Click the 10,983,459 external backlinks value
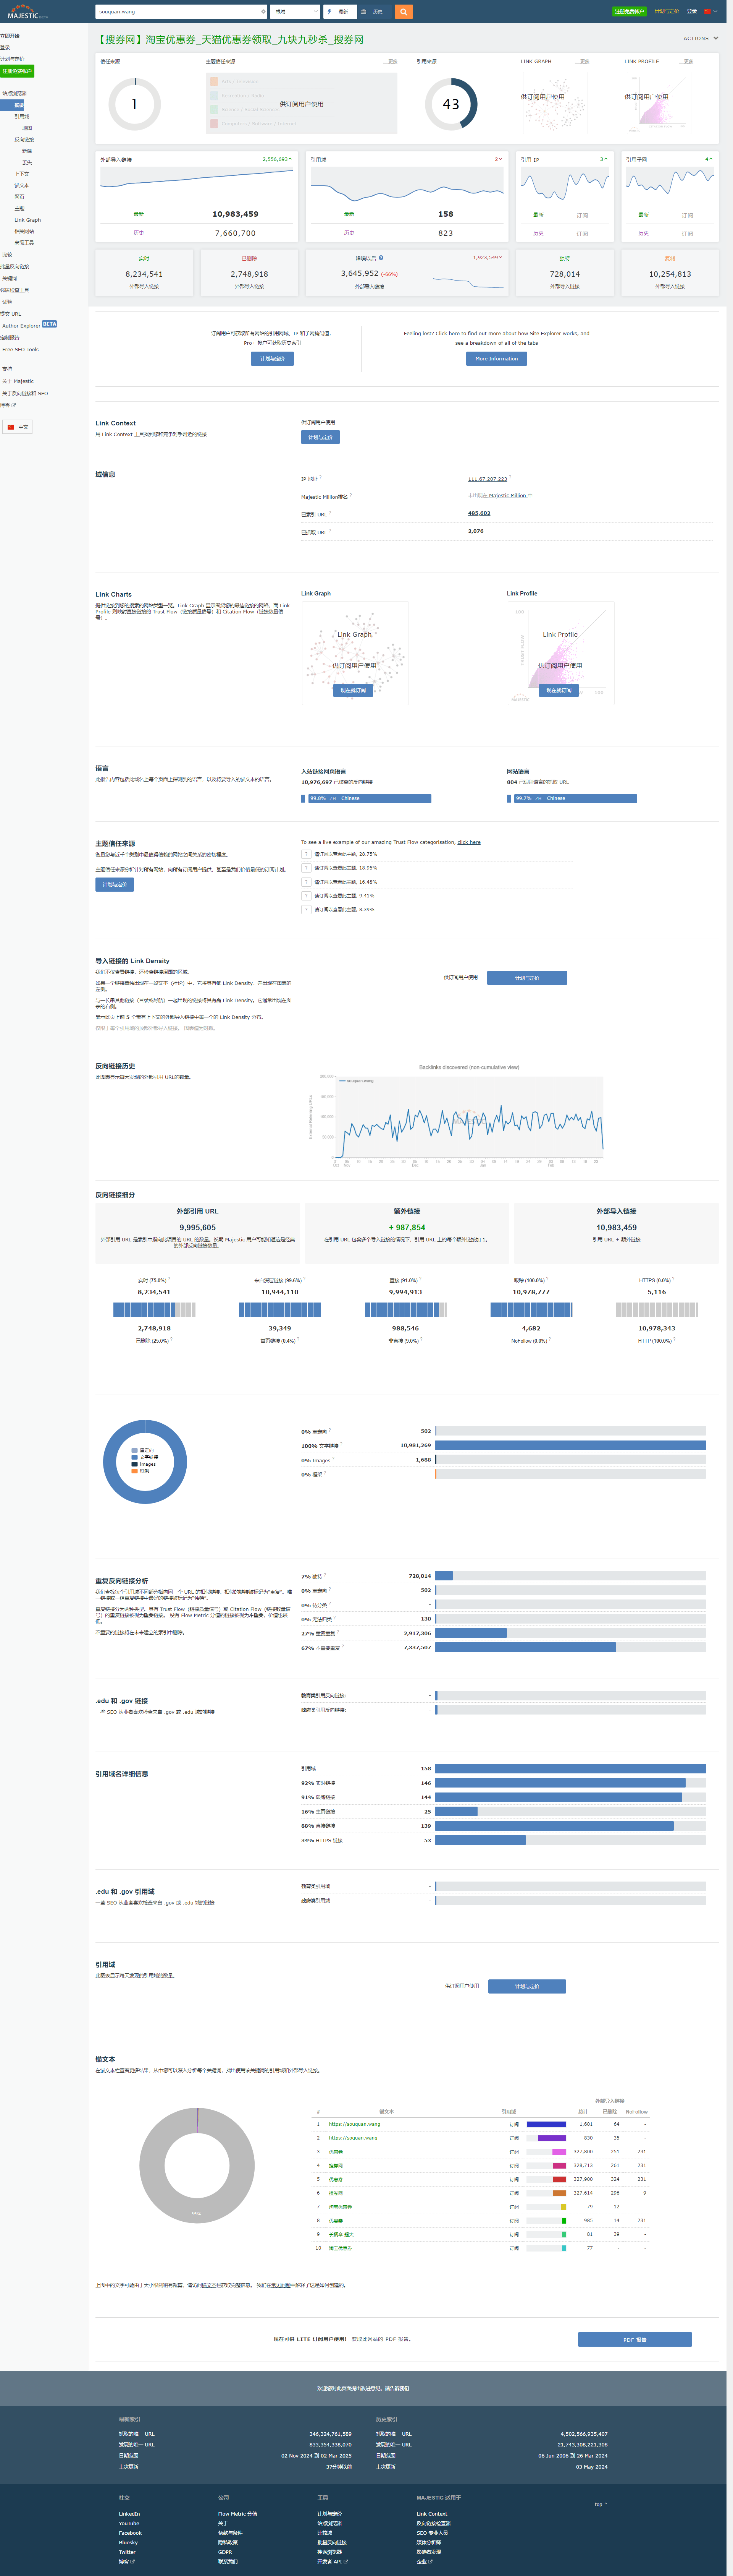Viewport: 733px width, 2576px height. pos(235,214)
